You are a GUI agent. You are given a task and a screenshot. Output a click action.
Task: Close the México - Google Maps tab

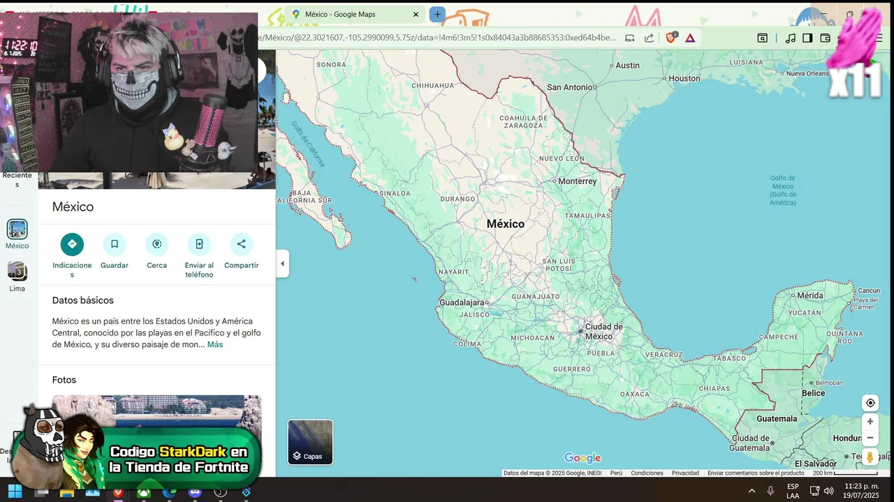point(416,14)
